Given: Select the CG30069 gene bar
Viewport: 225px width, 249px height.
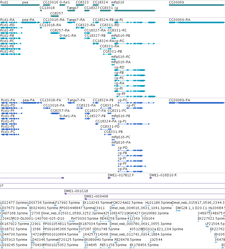Looking at the screenshot, I should pyautogui.click(x=197, y=5).
